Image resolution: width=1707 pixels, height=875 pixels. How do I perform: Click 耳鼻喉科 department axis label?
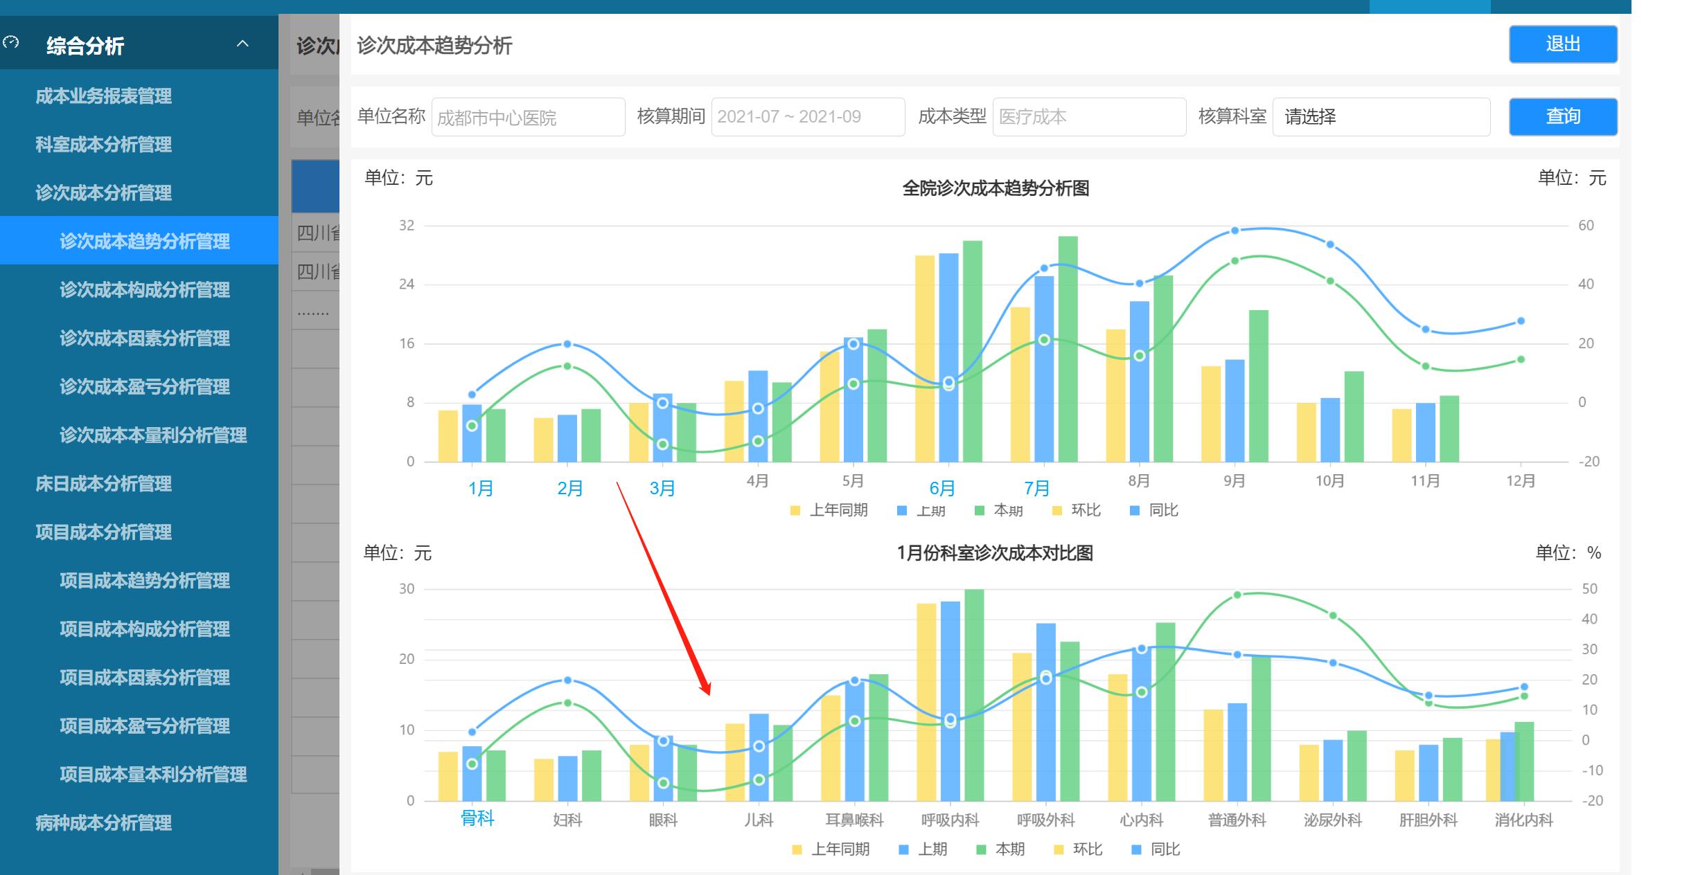854,820
